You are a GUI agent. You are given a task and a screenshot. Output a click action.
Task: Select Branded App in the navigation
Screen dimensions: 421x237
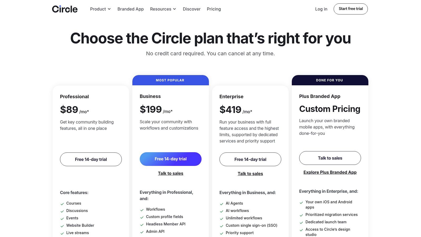[131, 9]
